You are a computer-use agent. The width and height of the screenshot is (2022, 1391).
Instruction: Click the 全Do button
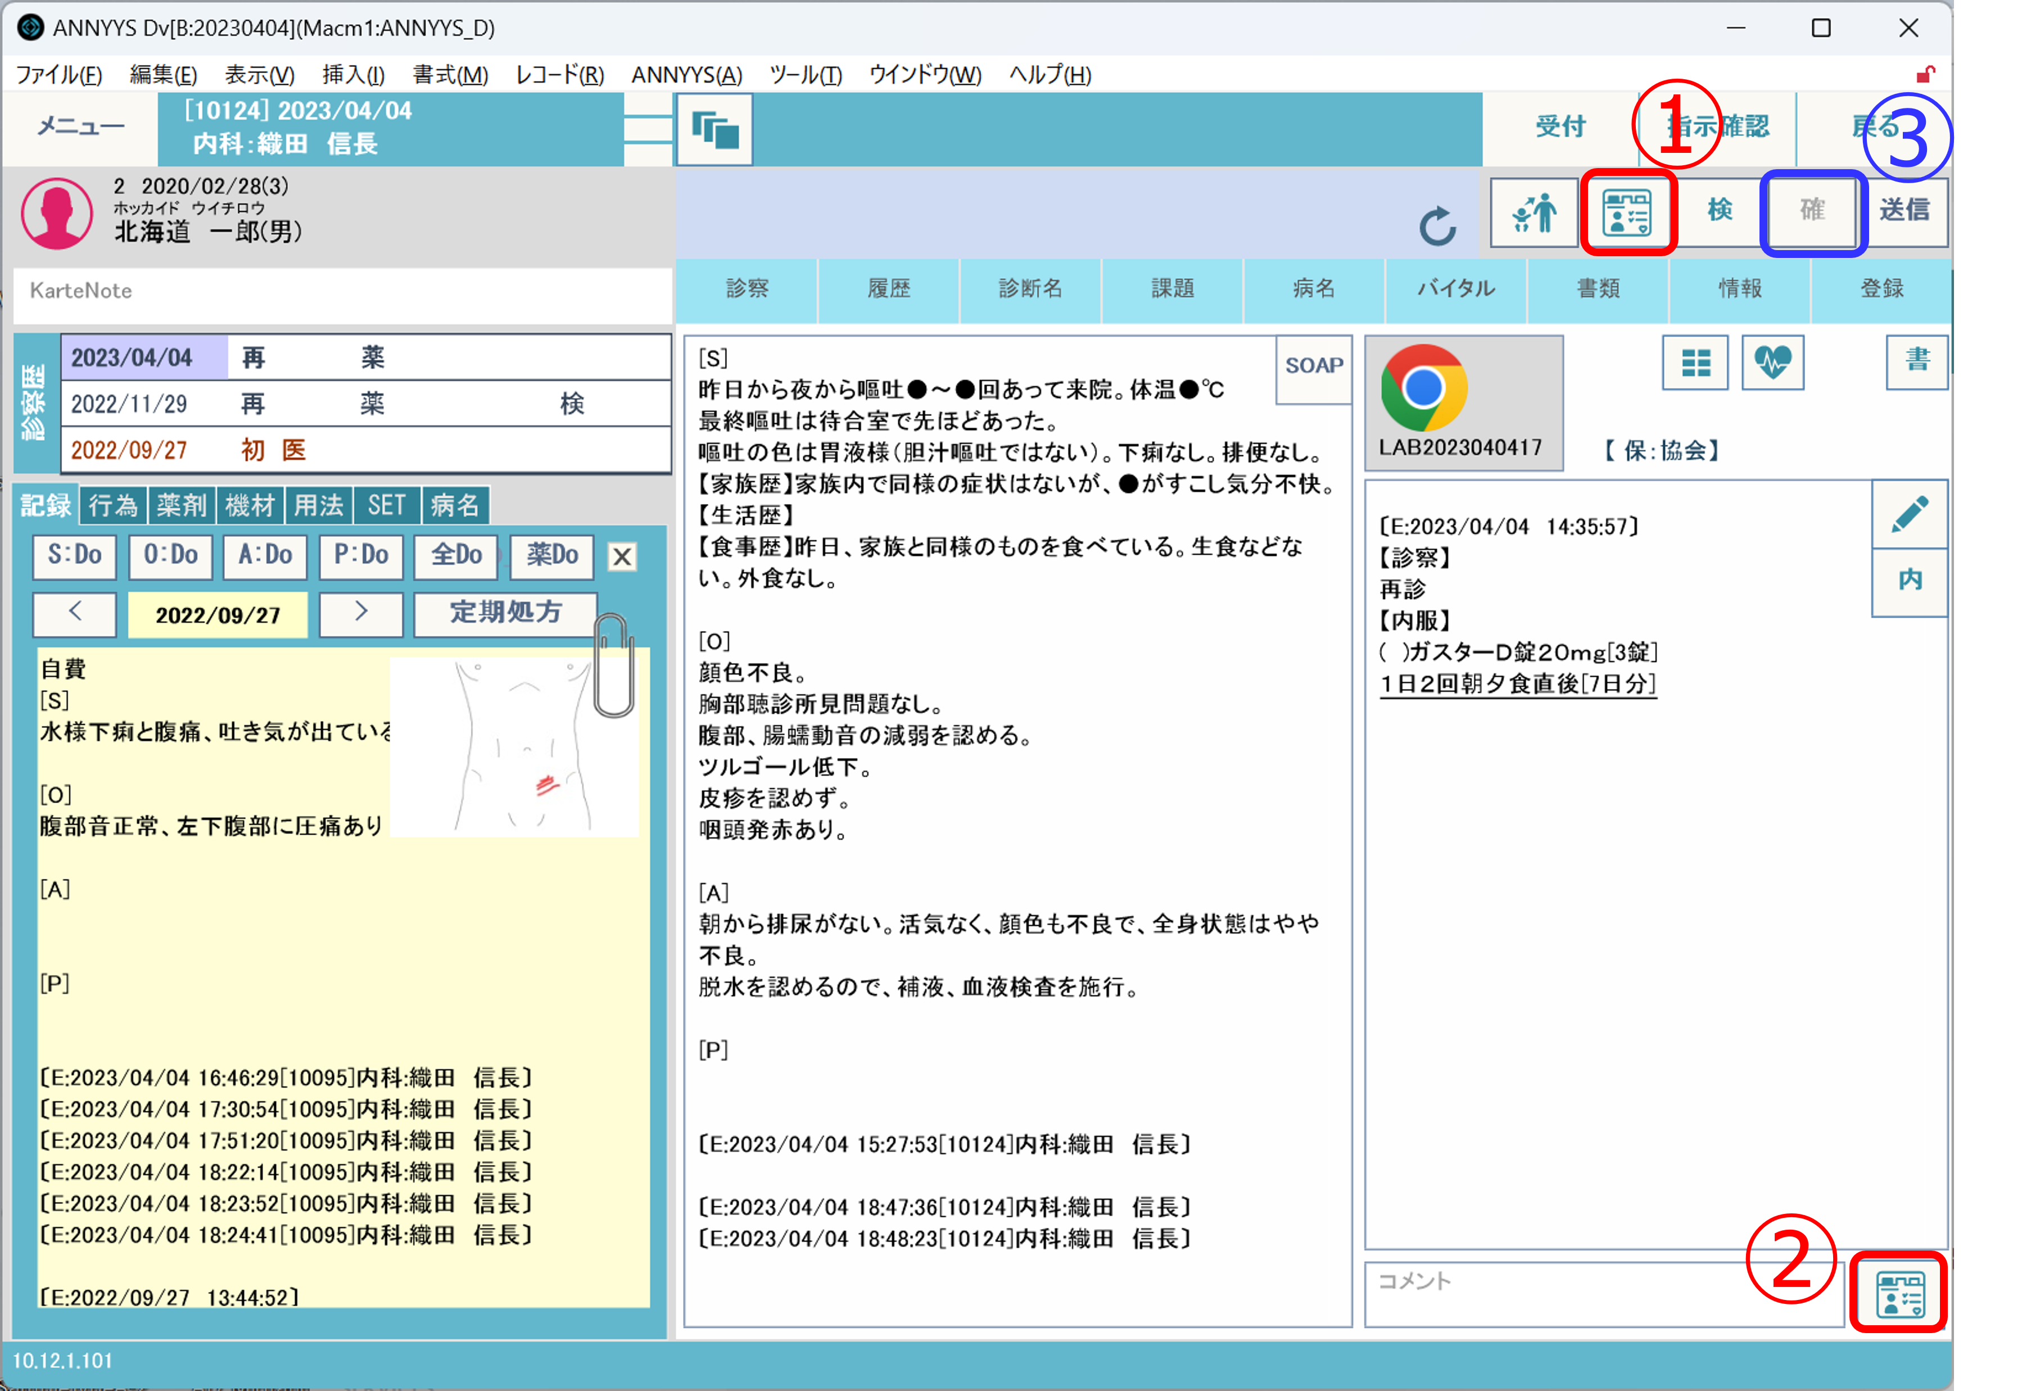click(x=456, y=556)
